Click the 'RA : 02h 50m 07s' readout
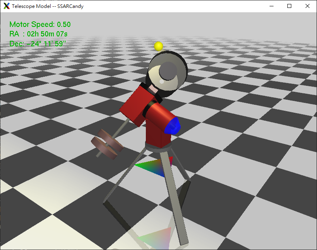This screenshot has height=250, width=317. (x=38, y=34)
